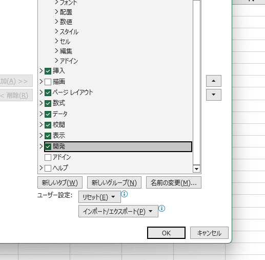Select the 表示 text label
The image size is (265, 260).
59,136
